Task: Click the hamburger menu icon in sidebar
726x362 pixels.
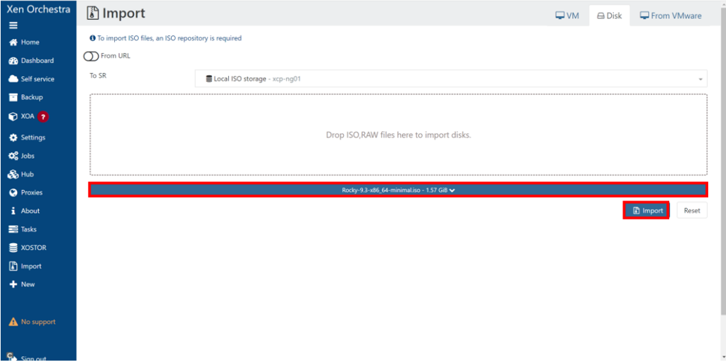Action: (x=13, y=26)
